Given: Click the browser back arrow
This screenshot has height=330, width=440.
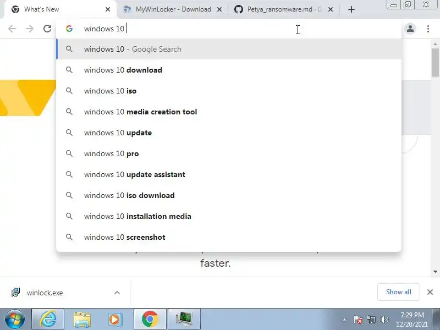Looking at the screenshot, I should (x=12, y=29).
